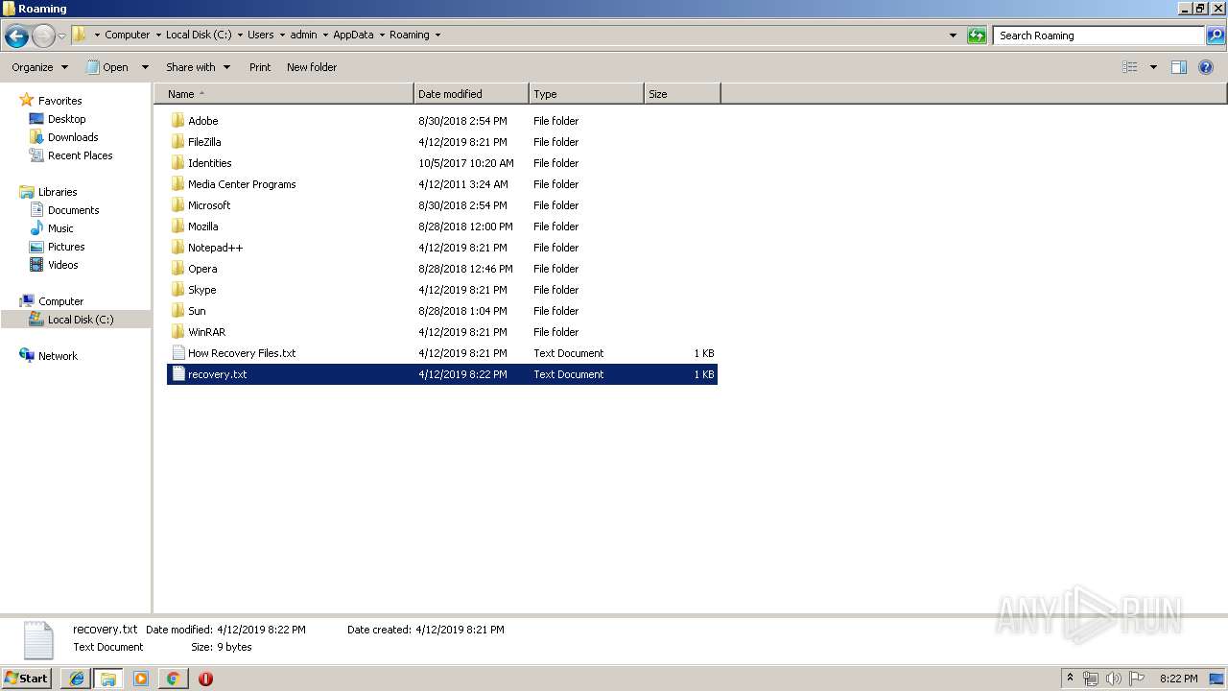Viewport: 1228px width, 691px height.
Task: Click the Back navigation arrow
Action: [16, 36]
